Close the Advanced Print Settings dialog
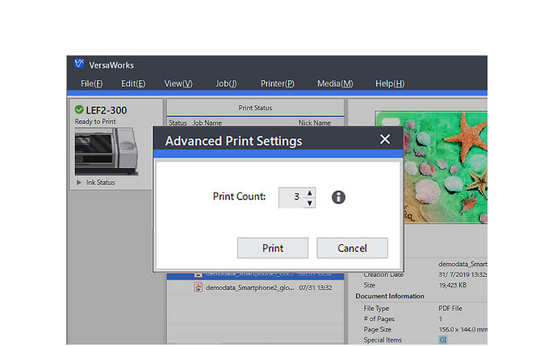 pos(385,139)
